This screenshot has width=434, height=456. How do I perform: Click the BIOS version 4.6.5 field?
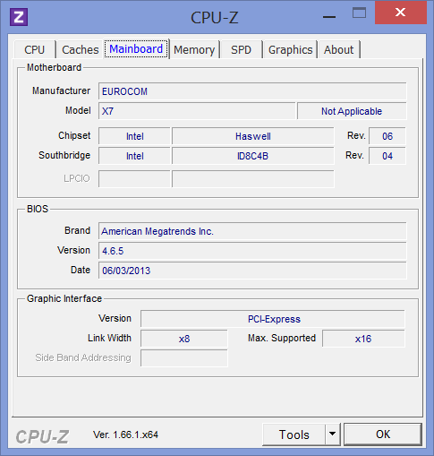coord(252,251)
